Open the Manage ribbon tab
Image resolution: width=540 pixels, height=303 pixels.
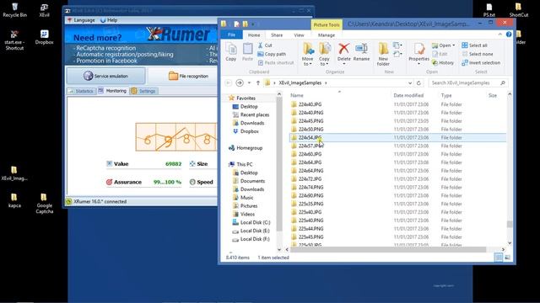tap(327, 35)
